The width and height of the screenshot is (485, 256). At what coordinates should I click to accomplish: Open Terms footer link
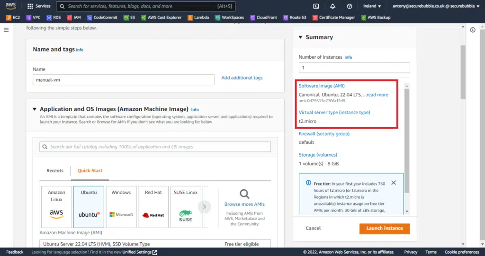431,252
